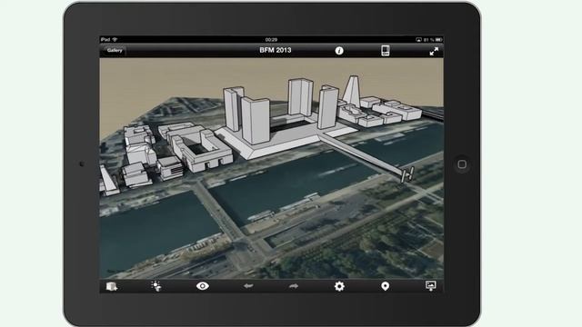Screen dimensions: 582x327
Task: Tap the screen presentation icon
Action: pos(430,285)
